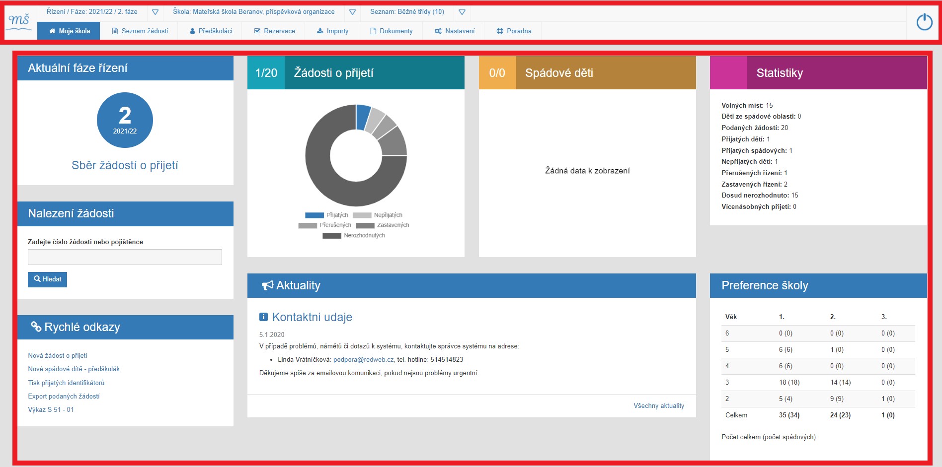Click the info icon beside Kontaktni udaje

[263, 317]
